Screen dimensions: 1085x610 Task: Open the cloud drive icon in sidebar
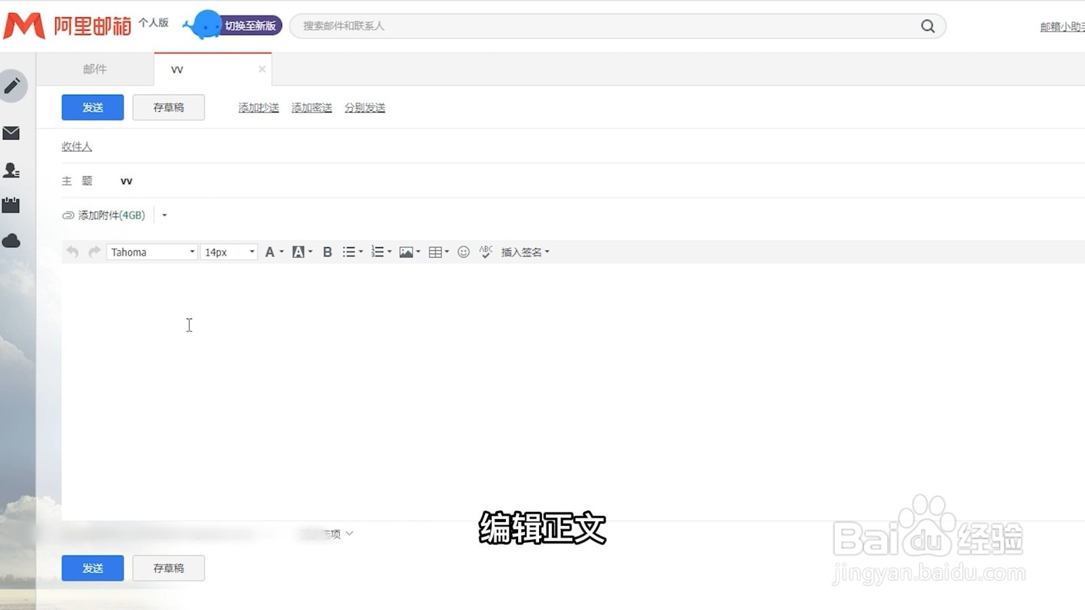tap(12, 241)
